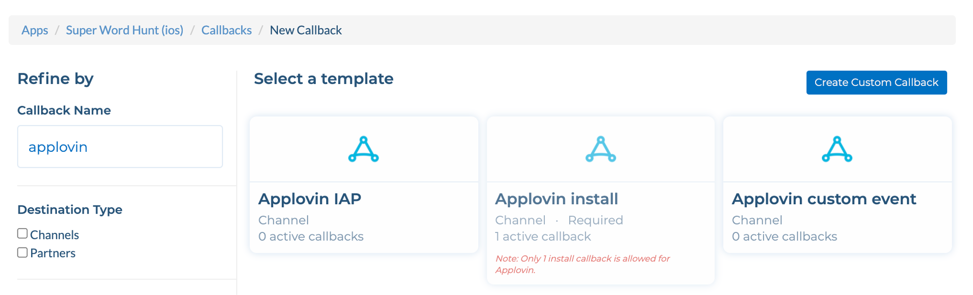Click the red note about install callback limit
Screen dimensions: 973x295
pyautogui.click(x=582, y=264)
